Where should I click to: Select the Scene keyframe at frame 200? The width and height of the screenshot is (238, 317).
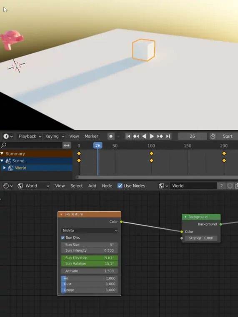pyautogui.click(x=224, y=161)
